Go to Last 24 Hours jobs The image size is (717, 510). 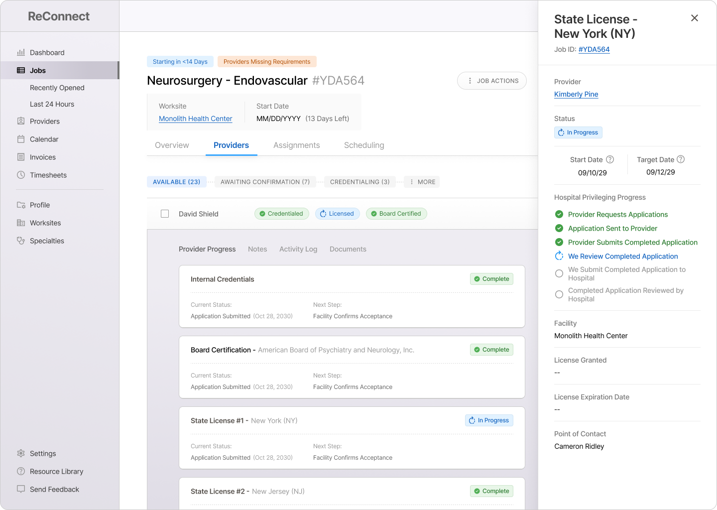pyautogui.click(x=52, y=104)
